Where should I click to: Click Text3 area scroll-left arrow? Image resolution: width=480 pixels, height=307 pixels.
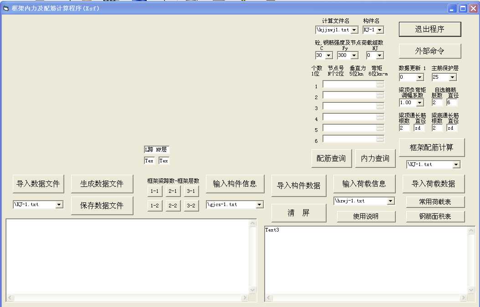pos(269,297)
